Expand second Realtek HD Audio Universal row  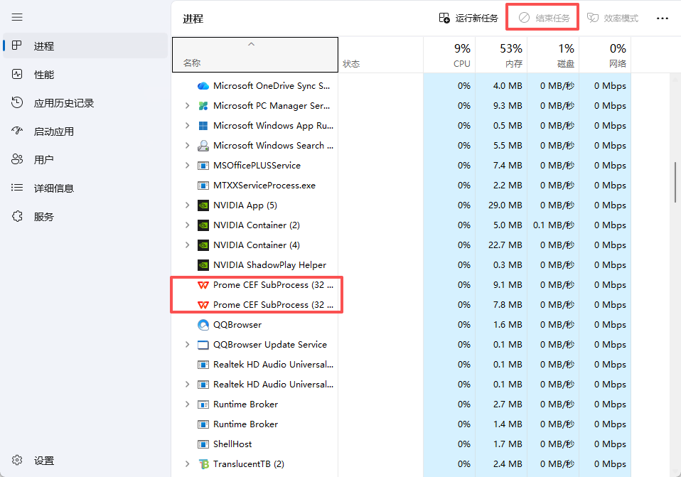pos(187,385)
